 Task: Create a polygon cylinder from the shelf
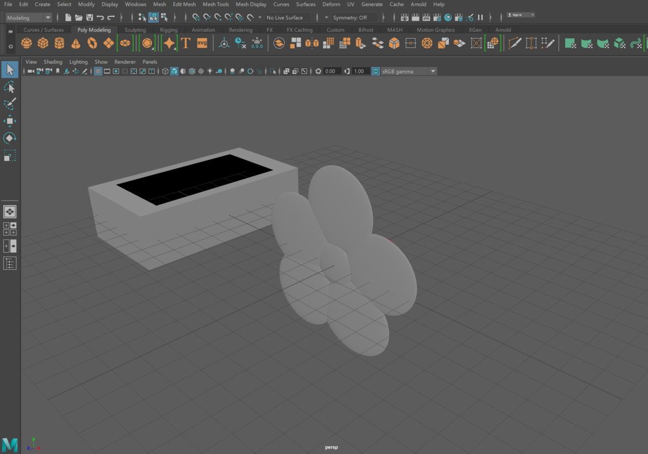(60, 43)
